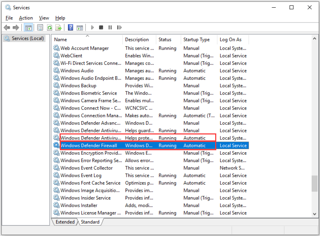Click gear icon beside Windows Backup
The image size is (320, 236).
tap(56, 85)
